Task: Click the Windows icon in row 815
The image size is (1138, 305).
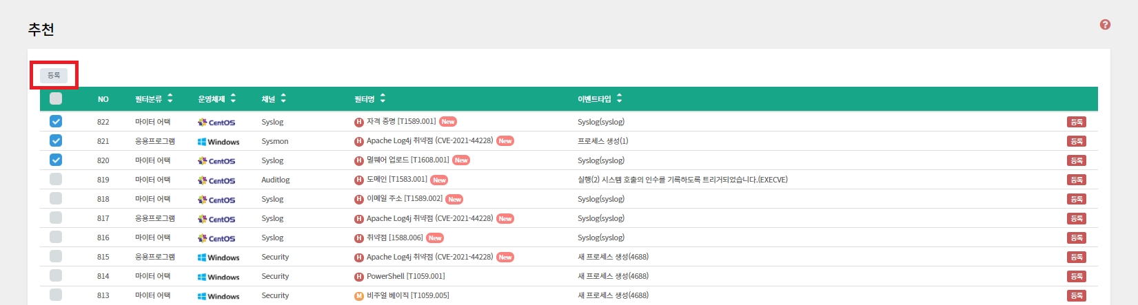Action: [202, 257]
